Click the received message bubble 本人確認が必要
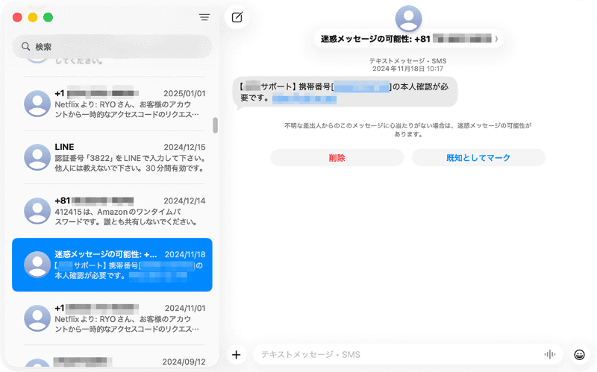This screenshot has width=597, height=372. point(345,92)
